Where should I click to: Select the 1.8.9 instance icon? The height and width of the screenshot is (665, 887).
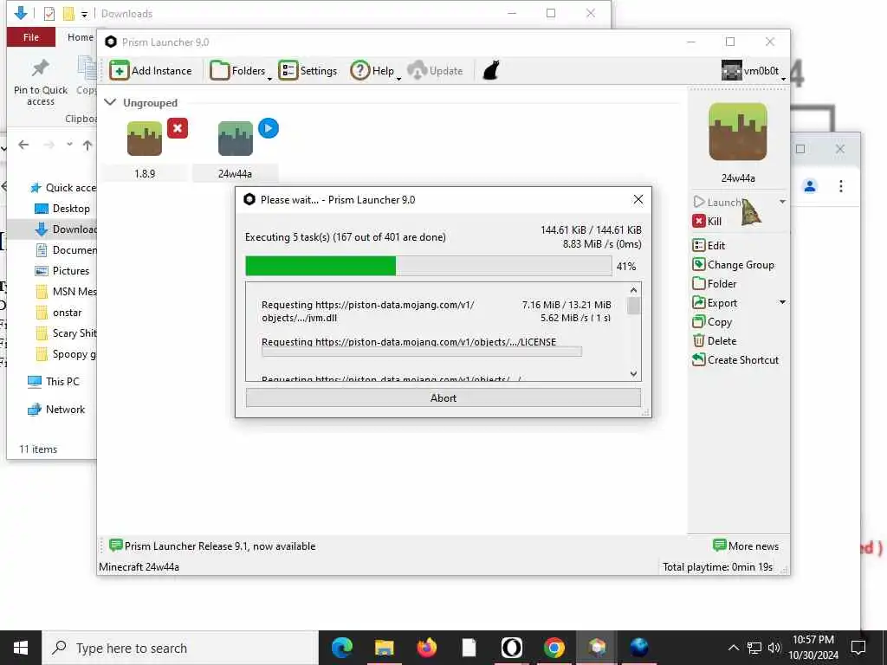[x=145, y=139]
